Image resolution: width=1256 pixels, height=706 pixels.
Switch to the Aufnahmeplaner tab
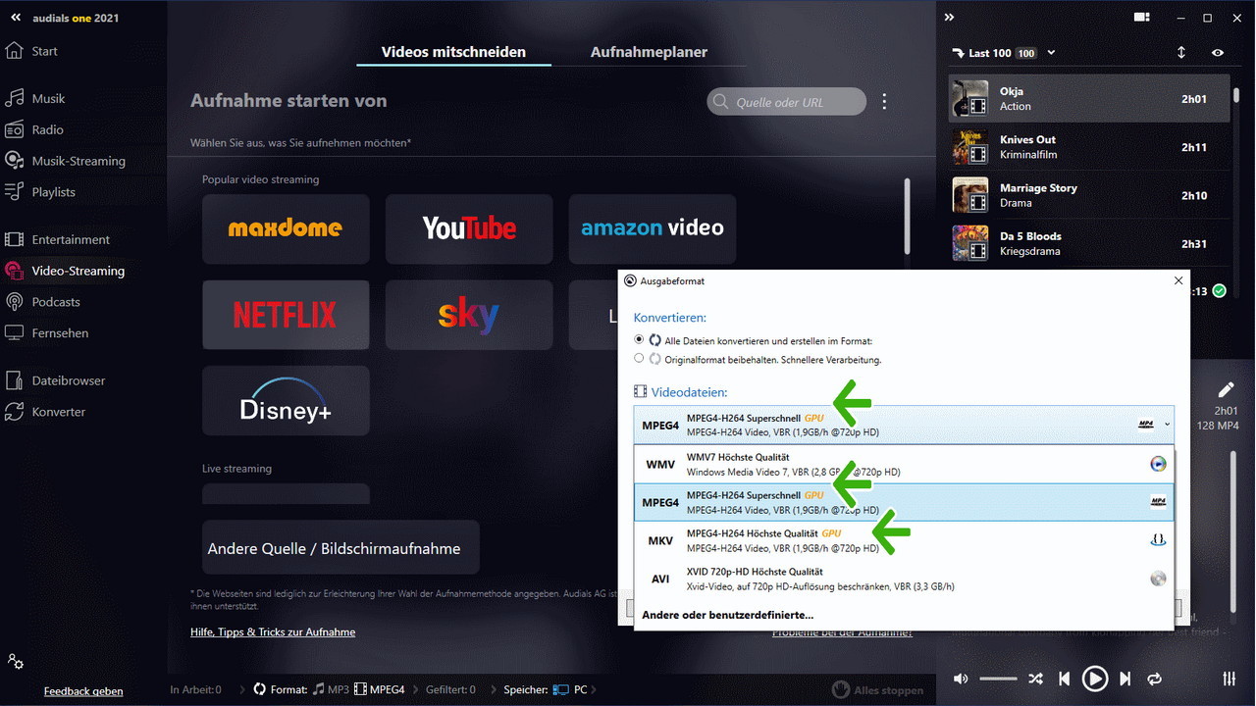pyautogui.click(x=649, y=52)
